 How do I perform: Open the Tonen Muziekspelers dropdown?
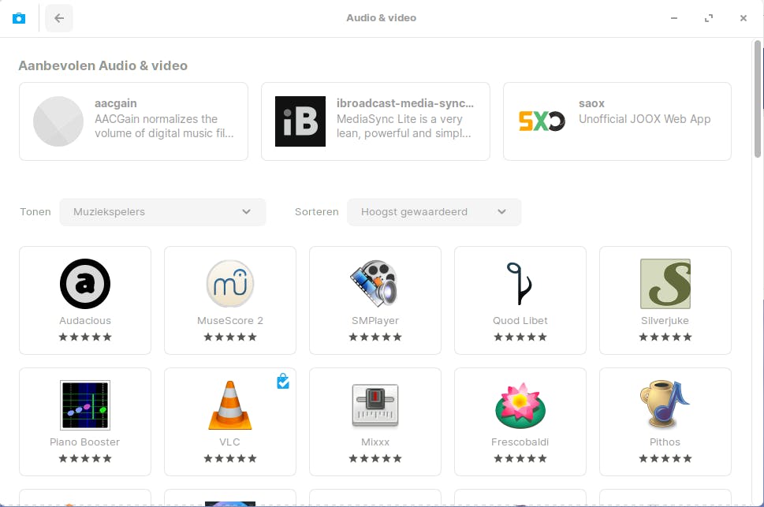pos(162,212)
